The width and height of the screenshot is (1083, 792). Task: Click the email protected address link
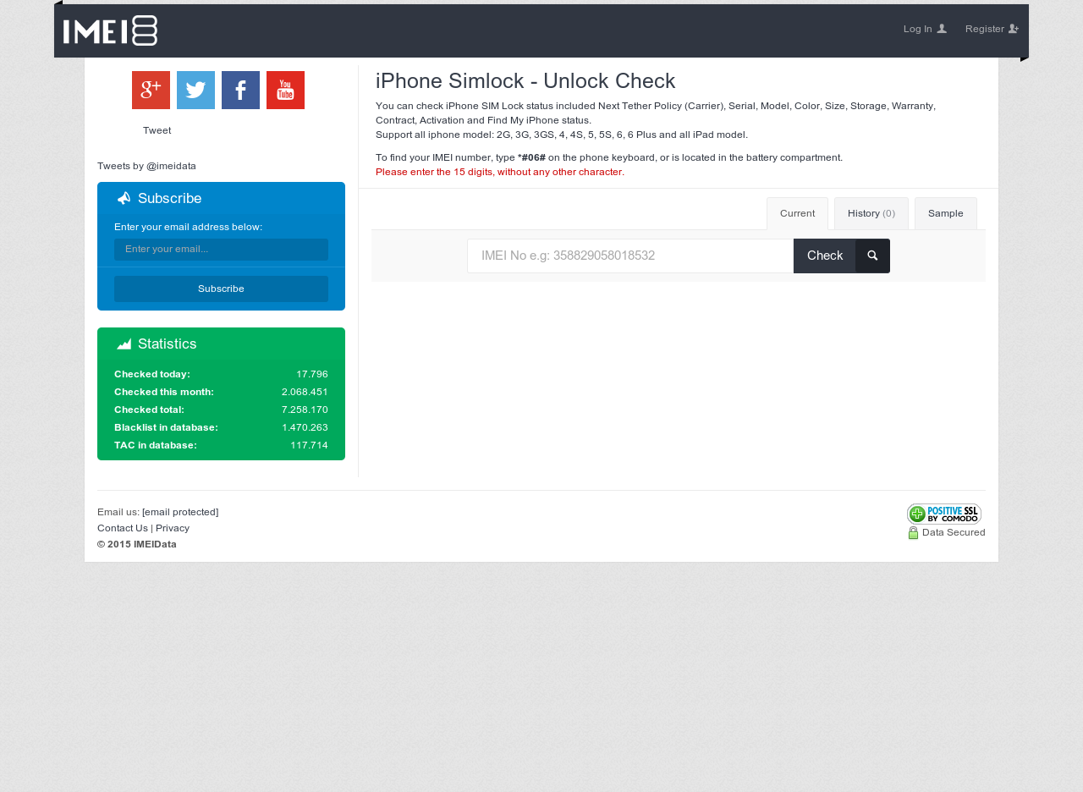click(180, 512)
